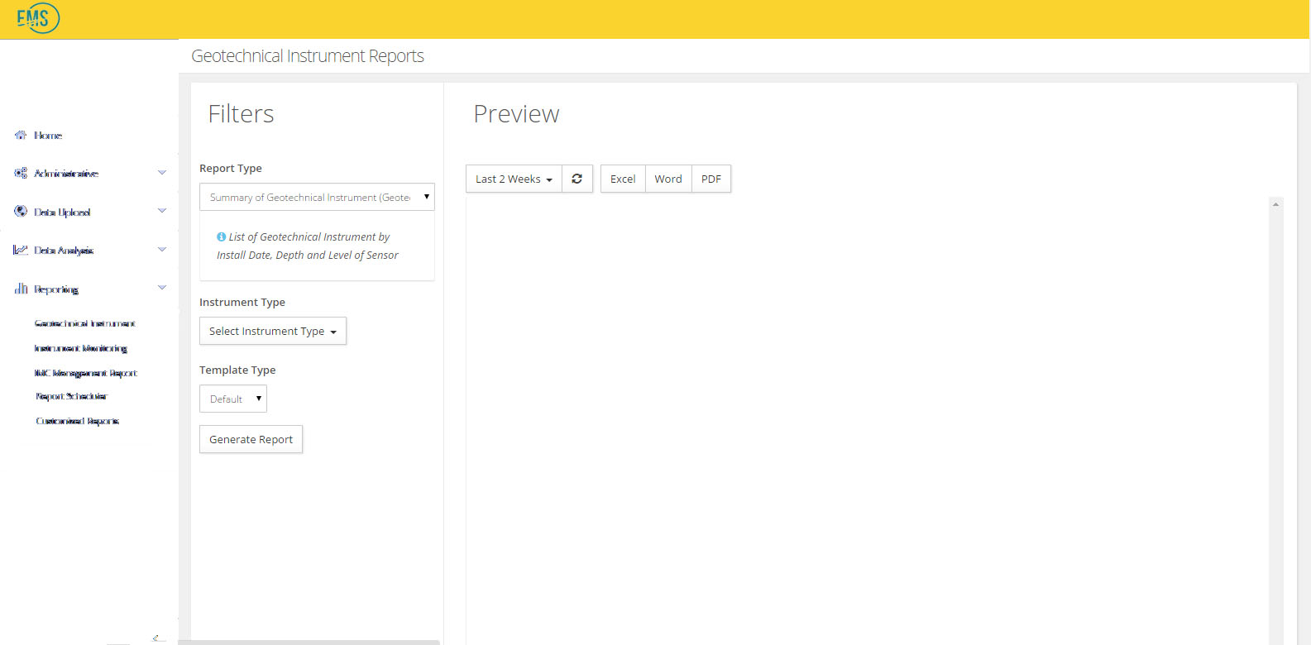Click the horizontal scrollbar at the bottom

coord(309,642)
